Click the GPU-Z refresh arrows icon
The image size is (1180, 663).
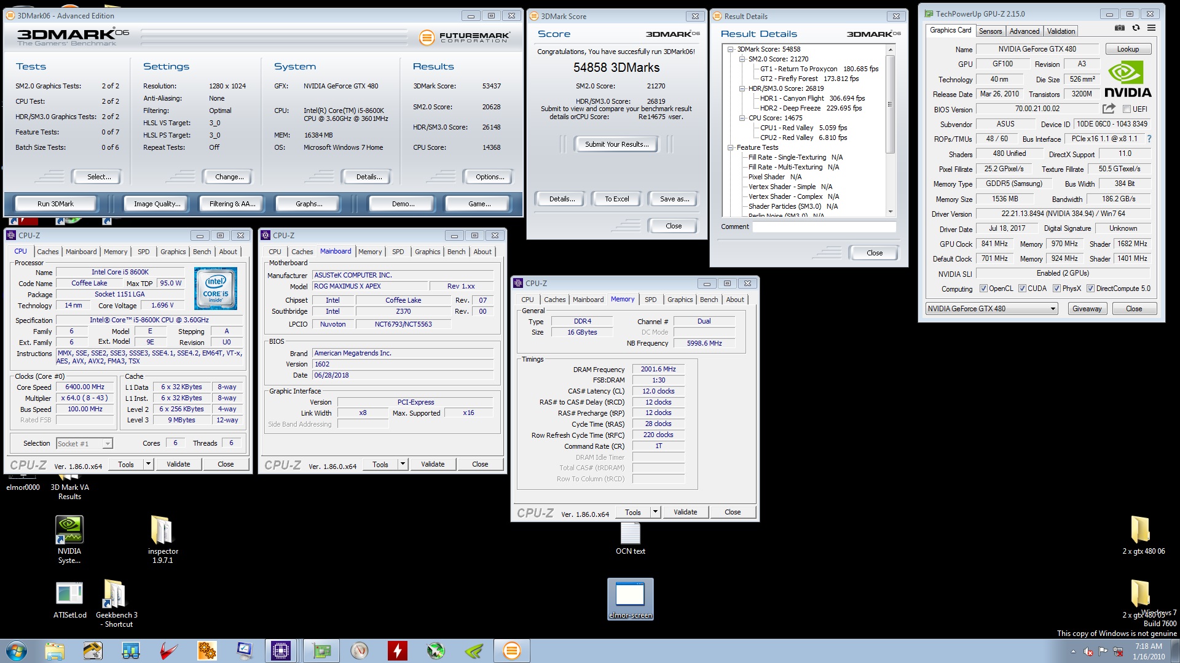point(1136,28)
